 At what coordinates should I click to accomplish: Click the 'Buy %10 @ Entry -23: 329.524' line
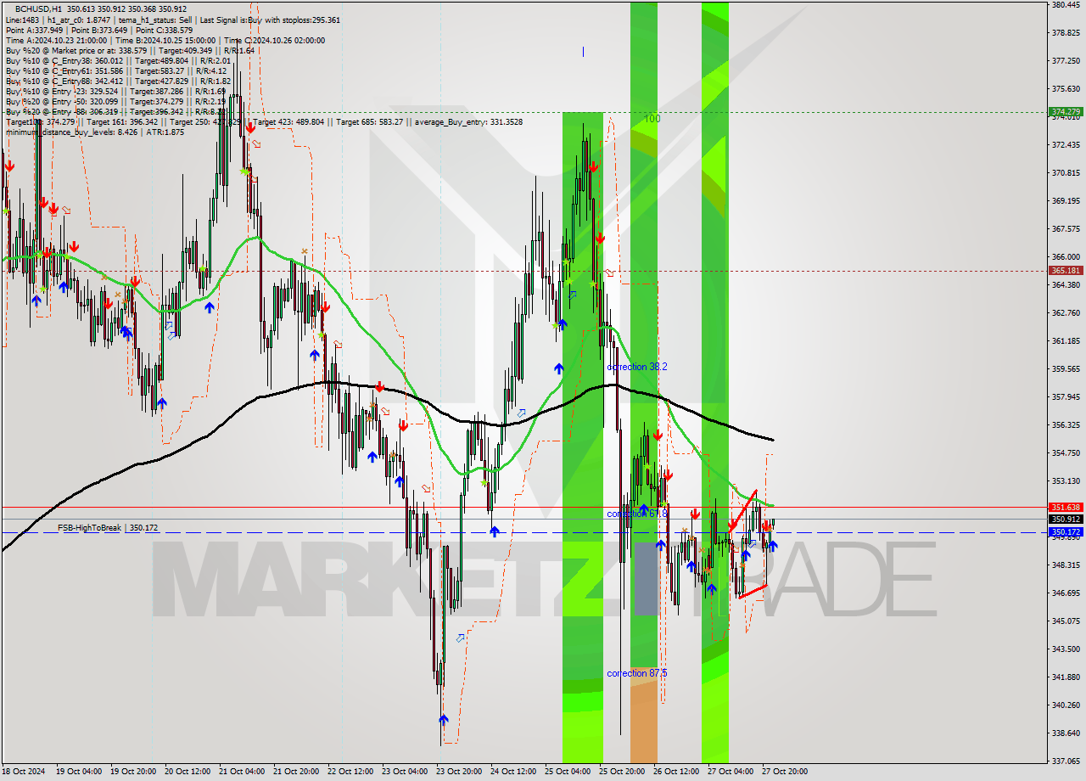115,91
